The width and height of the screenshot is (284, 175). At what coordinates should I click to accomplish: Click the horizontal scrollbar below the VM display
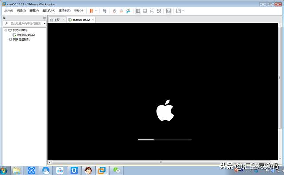[x=161, y=162]
